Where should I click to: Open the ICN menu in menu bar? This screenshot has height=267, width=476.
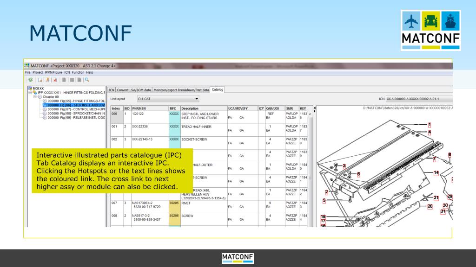tap(67, 72)
